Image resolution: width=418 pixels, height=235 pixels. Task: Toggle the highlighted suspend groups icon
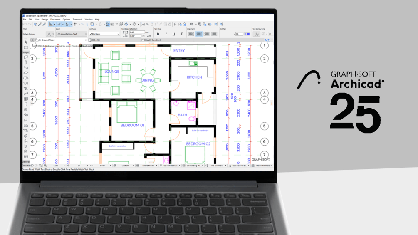[x=108, y=24]
